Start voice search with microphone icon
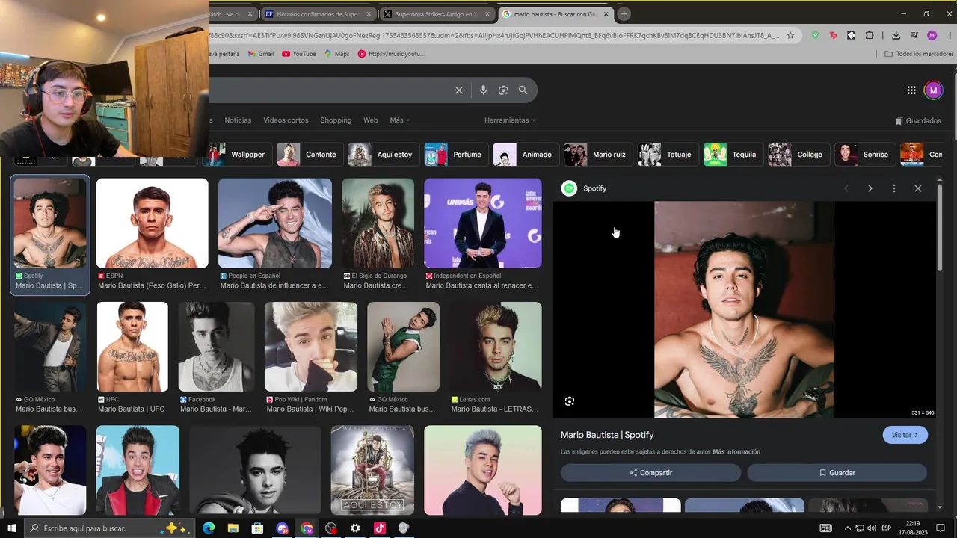The image size is (957, 538). 483,90
